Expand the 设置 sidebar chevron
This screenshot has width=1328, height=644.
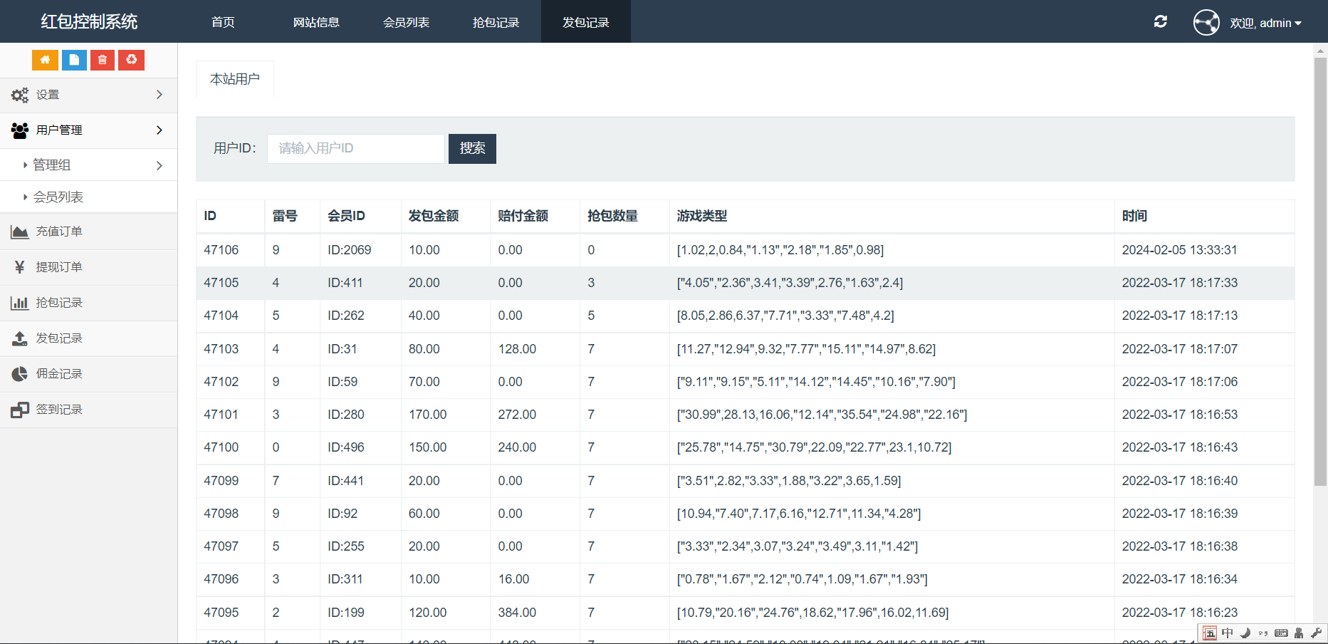tap(160, 95)
